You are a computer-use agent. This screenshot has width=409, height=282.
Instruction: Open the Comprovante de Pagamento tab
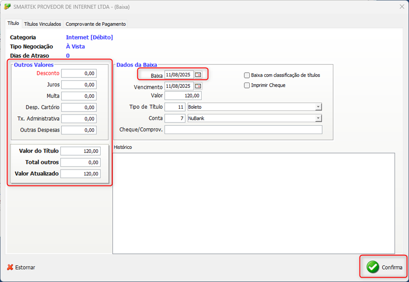click(x=96, y=24)
